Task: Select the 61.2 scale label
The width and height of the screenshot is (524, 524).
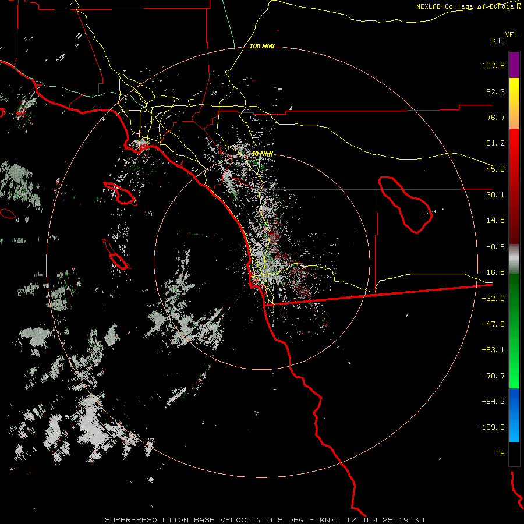Action: (495, 143)
